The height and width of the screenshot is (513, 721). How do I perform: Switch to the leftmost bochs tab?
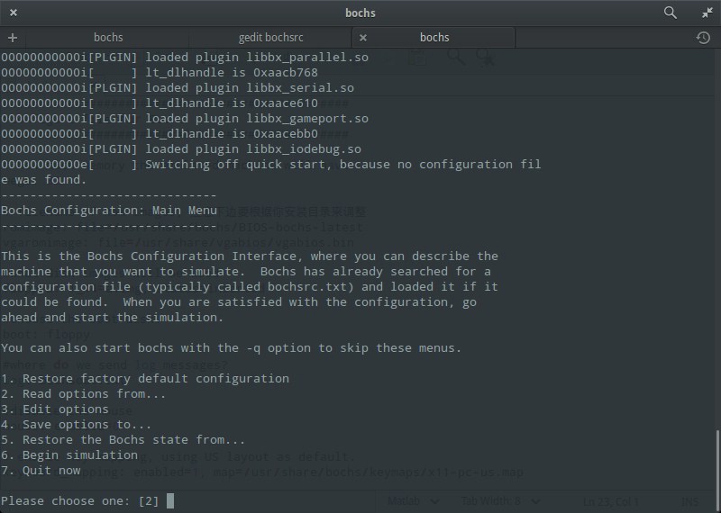[x=108, y=38]
